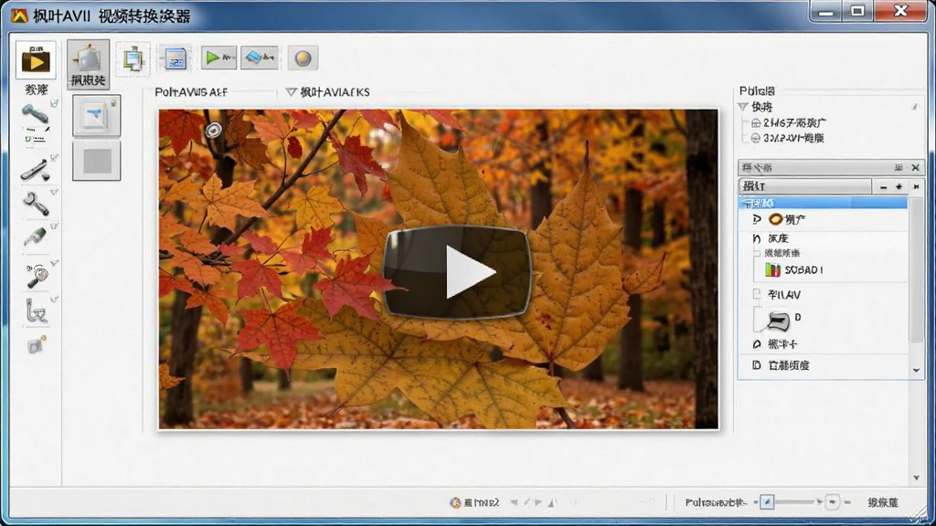The width and height of the screenshot is (936, 526).
Task: Open the dropdown triangle above the video preview
Action: [291, 92]
